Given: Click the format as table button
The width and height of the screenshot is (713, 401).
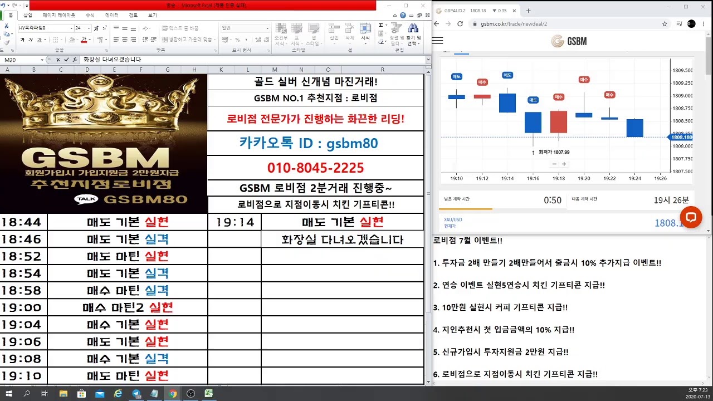Looking at the screenshot, I should coord(296,35).
